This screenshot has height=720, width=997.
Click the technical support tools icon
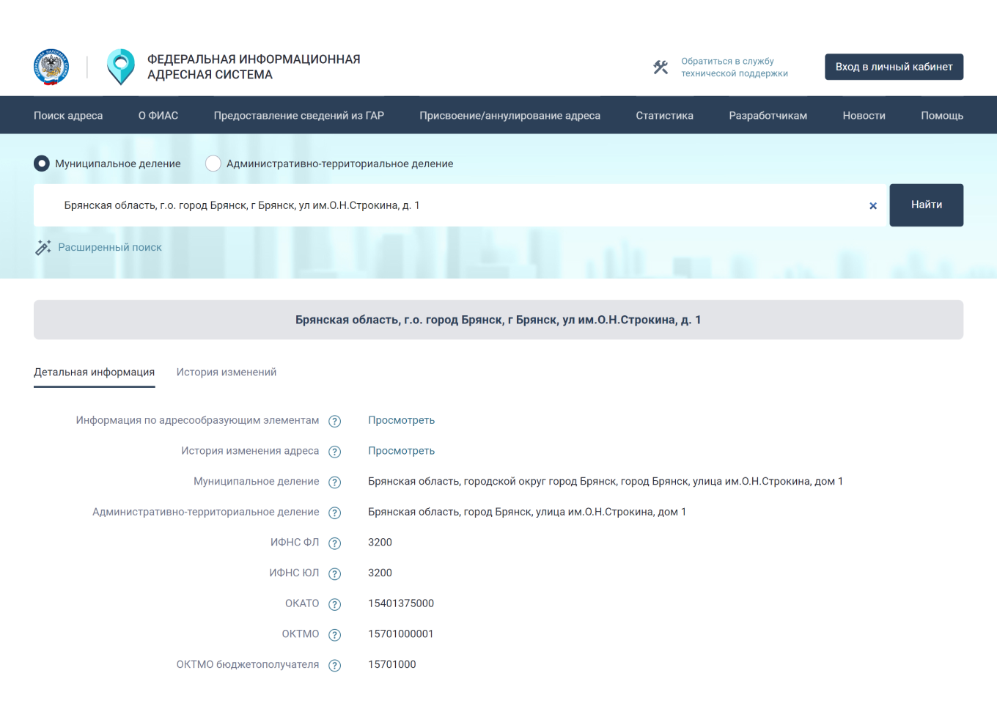(661, 67)
